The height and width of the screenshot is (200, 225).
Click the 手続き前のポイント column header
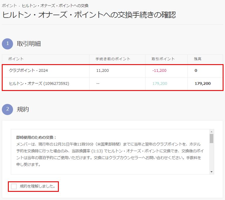113,59
